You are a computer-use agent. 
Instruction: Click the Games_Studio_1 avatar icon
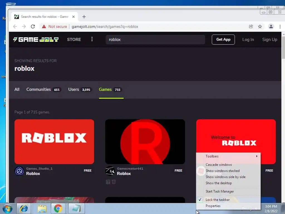19,171
